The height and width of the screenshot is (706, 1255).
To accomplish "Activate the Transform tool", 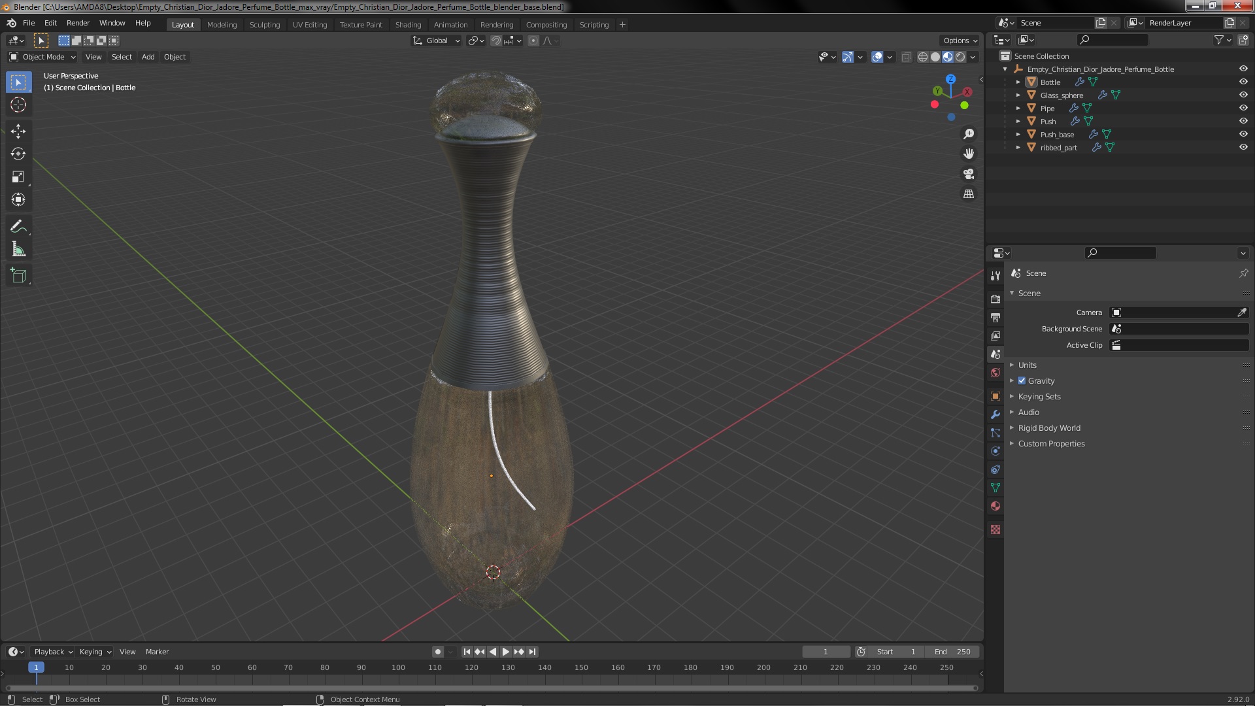I will (18, 200).
